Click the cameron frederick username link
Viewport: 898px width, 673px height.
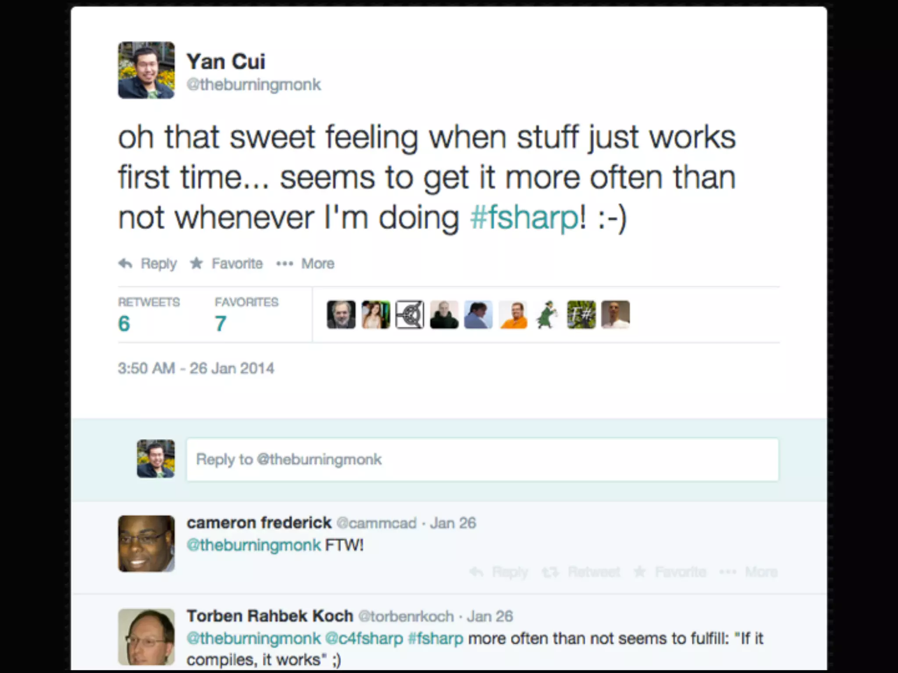click(259, 523)
